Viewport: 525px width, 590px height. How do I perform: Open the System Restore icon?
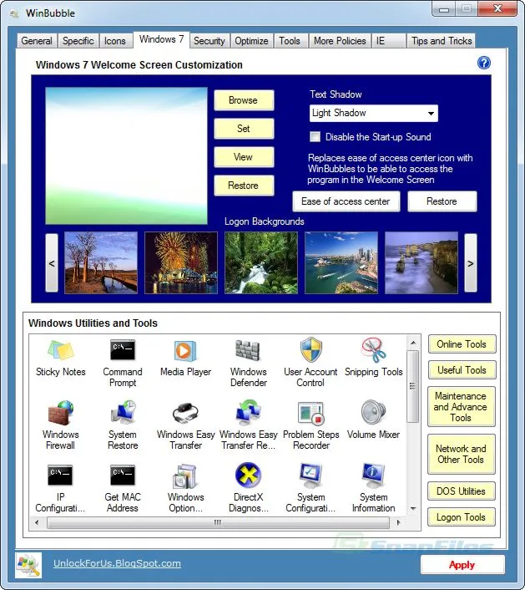click(123, 412)
